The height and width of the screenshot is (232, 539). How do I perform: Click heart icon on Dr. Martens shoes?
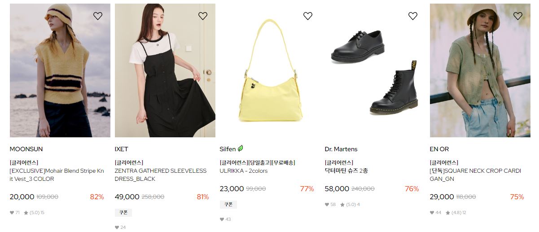tap(413, 16)
